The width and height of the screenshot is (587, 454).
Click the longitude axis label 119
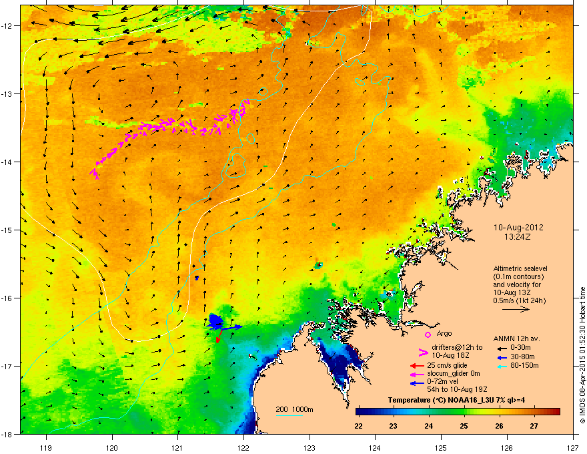coord(46,447)
